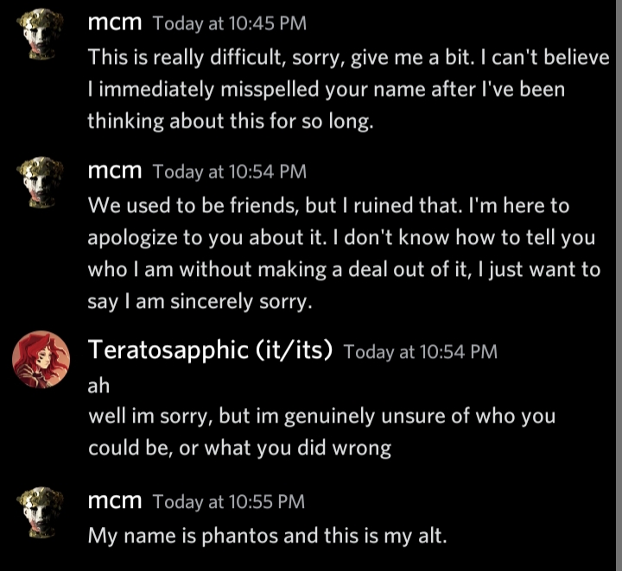Select the "This is really difficult, sorry" message line
Viewport: 622px width, 571px height.
347,58
